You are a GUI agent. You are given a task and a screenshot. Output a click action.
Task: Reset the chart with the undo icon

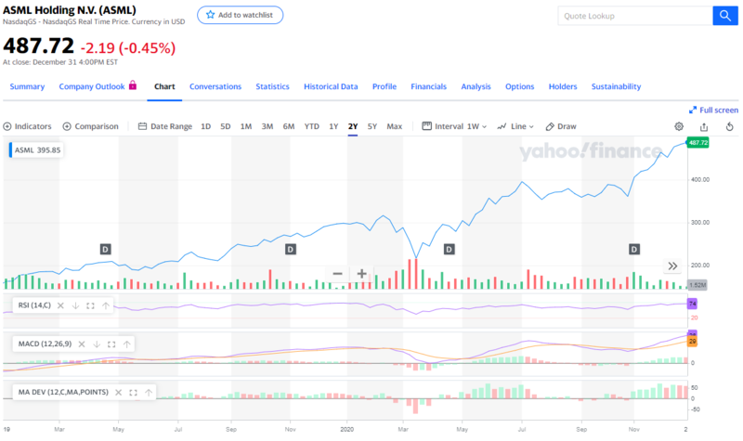coord(729,126)
